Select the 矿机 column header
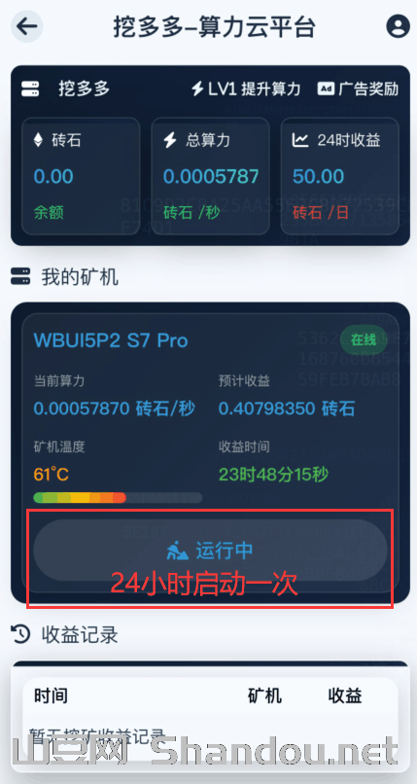This screenshot has height=784, width=417. click(x=264, y=695)
